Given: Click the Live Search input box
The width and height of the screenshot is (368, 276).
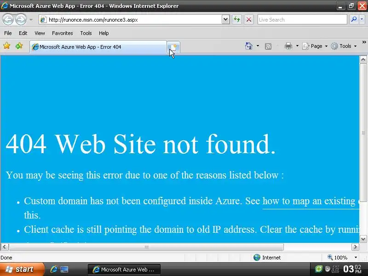Looking at the screenshot, I should tap(302, 20).
